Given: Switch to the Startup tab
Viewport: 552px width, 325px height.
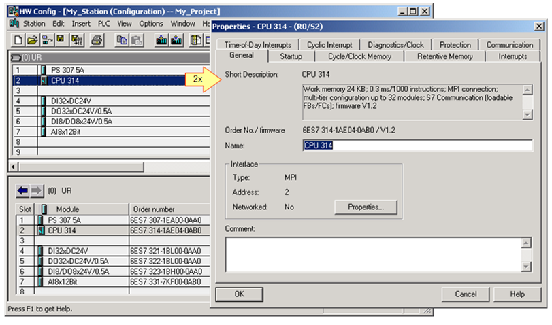Looking at the screenshot, I should tap(291, 56).
